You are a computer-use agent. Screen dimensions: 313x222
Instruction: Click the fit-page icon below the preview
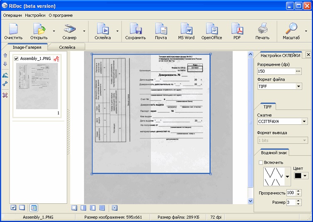(114, 208)
